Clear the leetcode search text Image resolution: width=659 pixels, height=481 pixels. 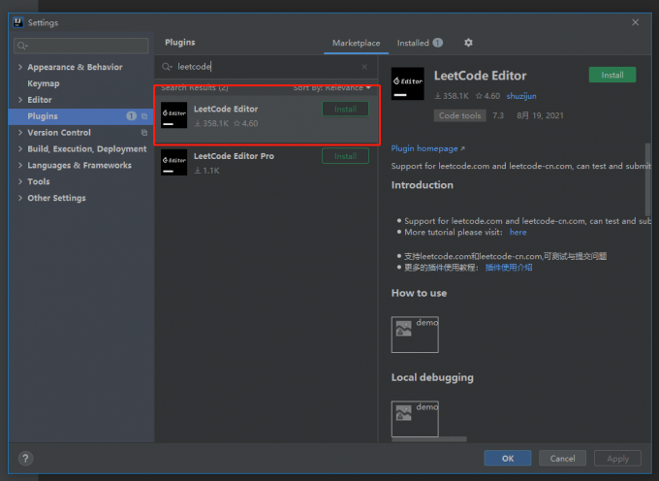pos(364,67)
